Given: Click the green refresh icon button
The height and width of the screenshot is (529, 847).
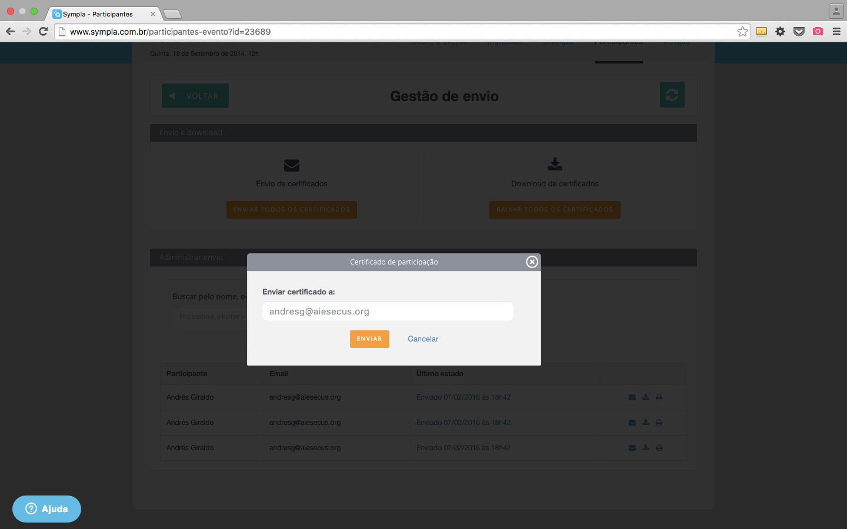Looking at the screenshot, I should (x=672, y=95).
